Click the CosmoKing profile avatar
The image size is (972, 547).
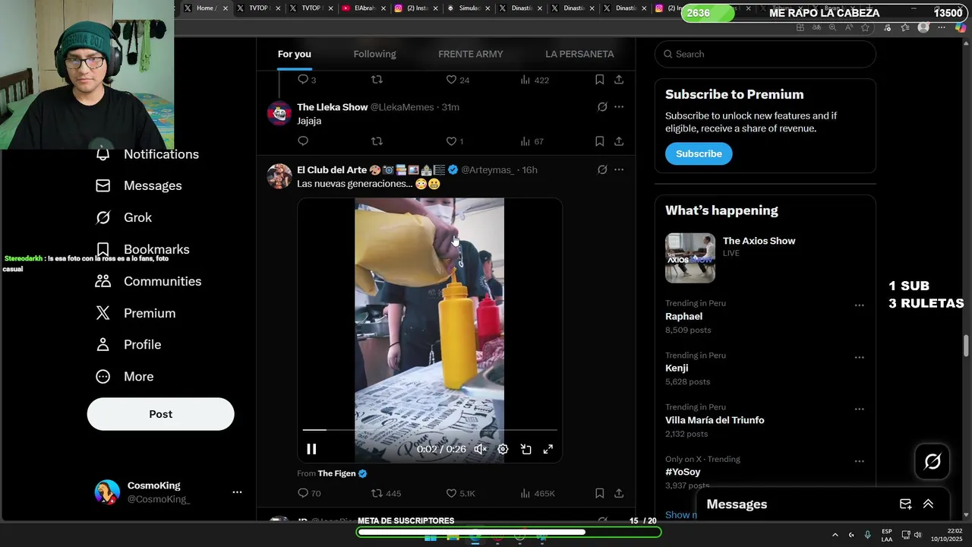click(x=107, y=492)
